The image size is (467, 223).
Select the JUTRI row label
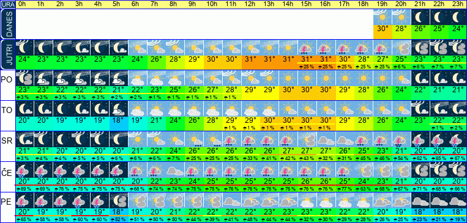(x=7, y=55)
